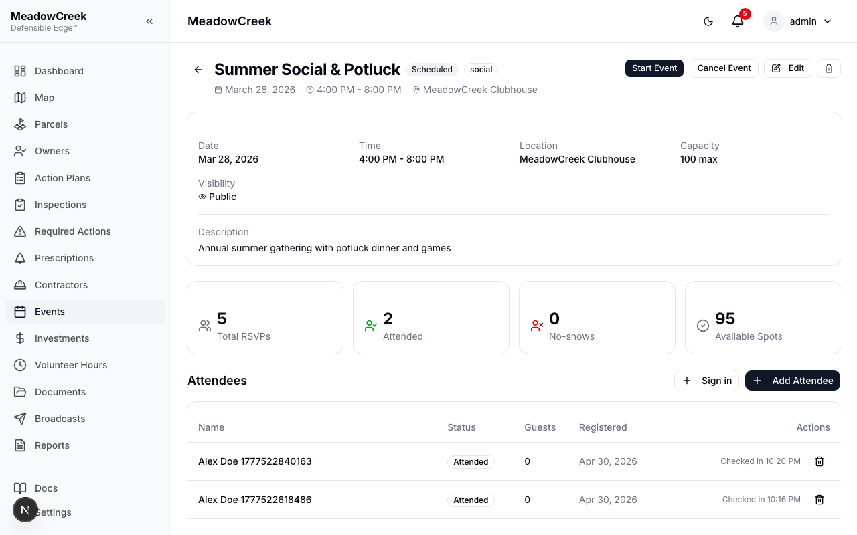The image size is (857, 535).
Task: Click the MeadowCreek sidebar logo text
Action: pos(49,16)
